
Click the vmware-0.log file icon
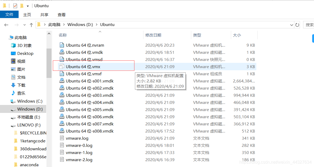[x=62, y=145]
